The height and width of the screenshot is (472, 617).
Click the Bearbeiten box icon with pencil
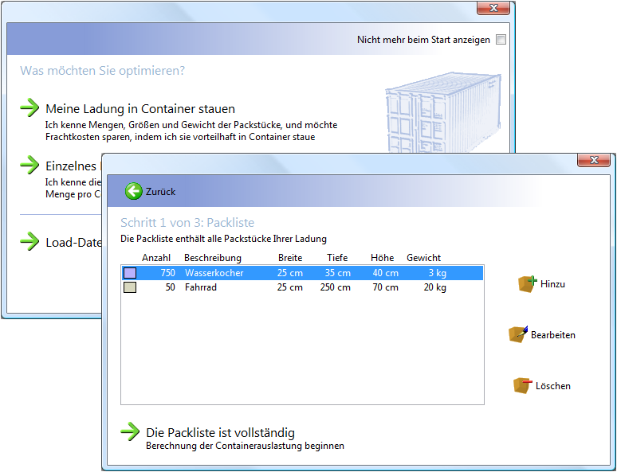coord(518,334)
